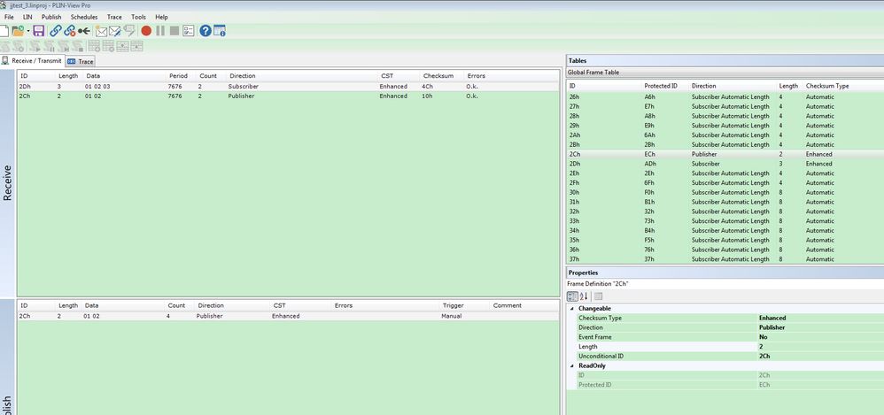Edit the transmit frame with the envelope-and-pencil icon

tap(115, 30)
